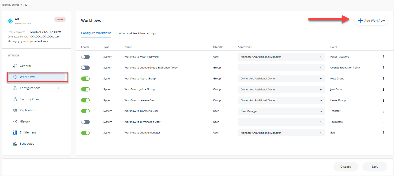Open more options for Leave Group row
The height and width of the screenshot is (176, 394).
(x=384, y=100)
